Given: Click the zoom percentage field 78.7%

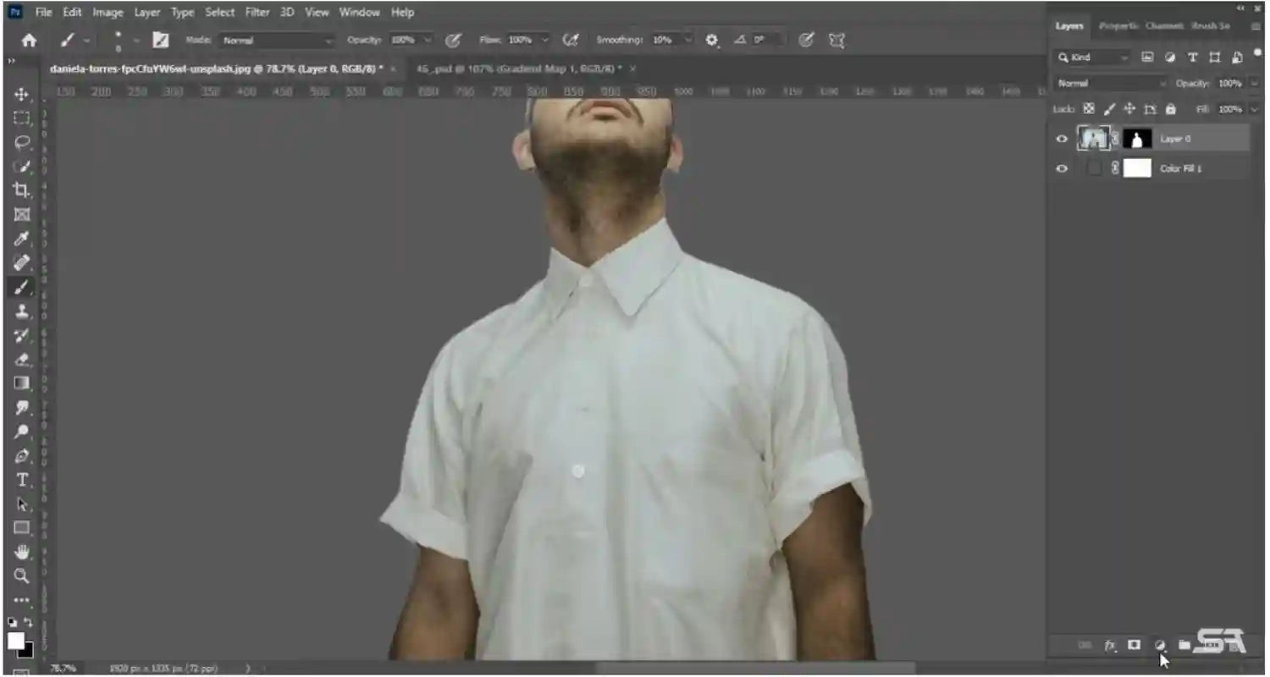Looking at the screenshot, I should tap(63, 668).
